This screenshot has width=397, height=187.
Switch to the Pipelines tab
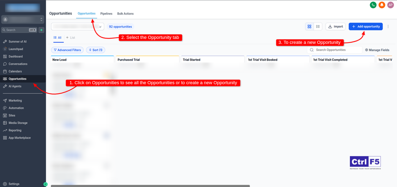click(106, 14)
